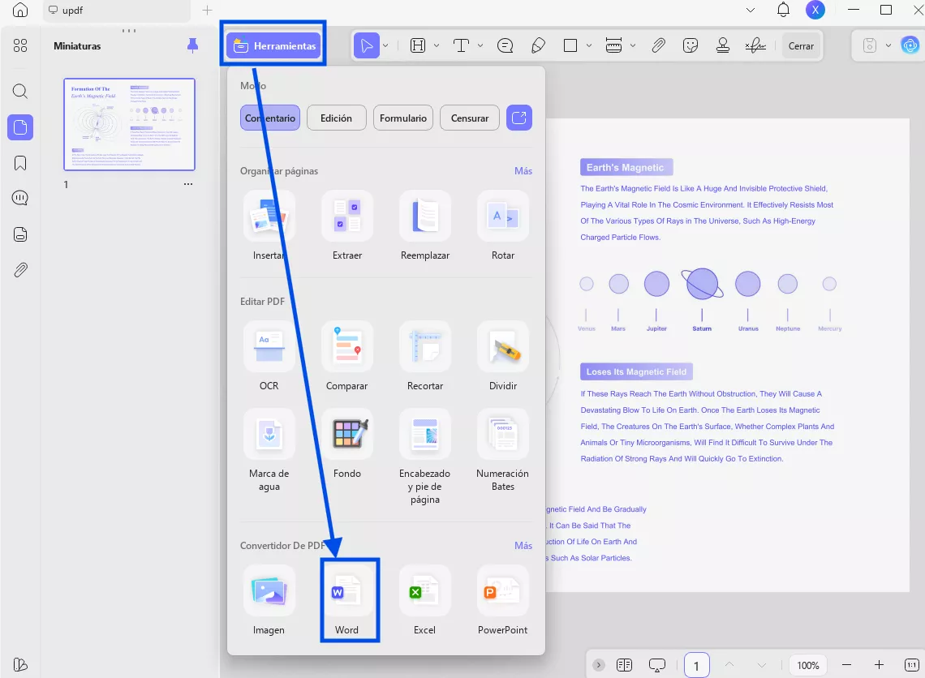The height and width of the screenshot is (678, 925).
Task: Zoom in with the plus button
Action: [x=879, y=665]
